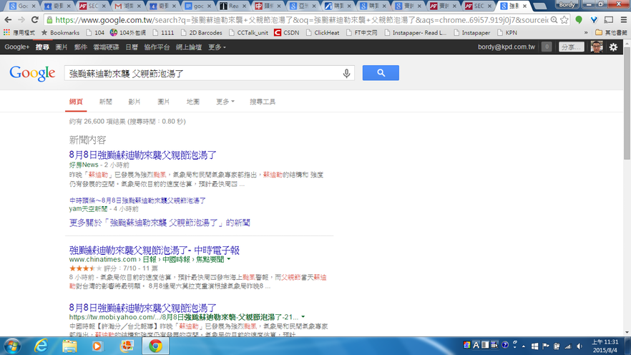Expand the 更多 dropdown in black bar

(x=217, y=47)
